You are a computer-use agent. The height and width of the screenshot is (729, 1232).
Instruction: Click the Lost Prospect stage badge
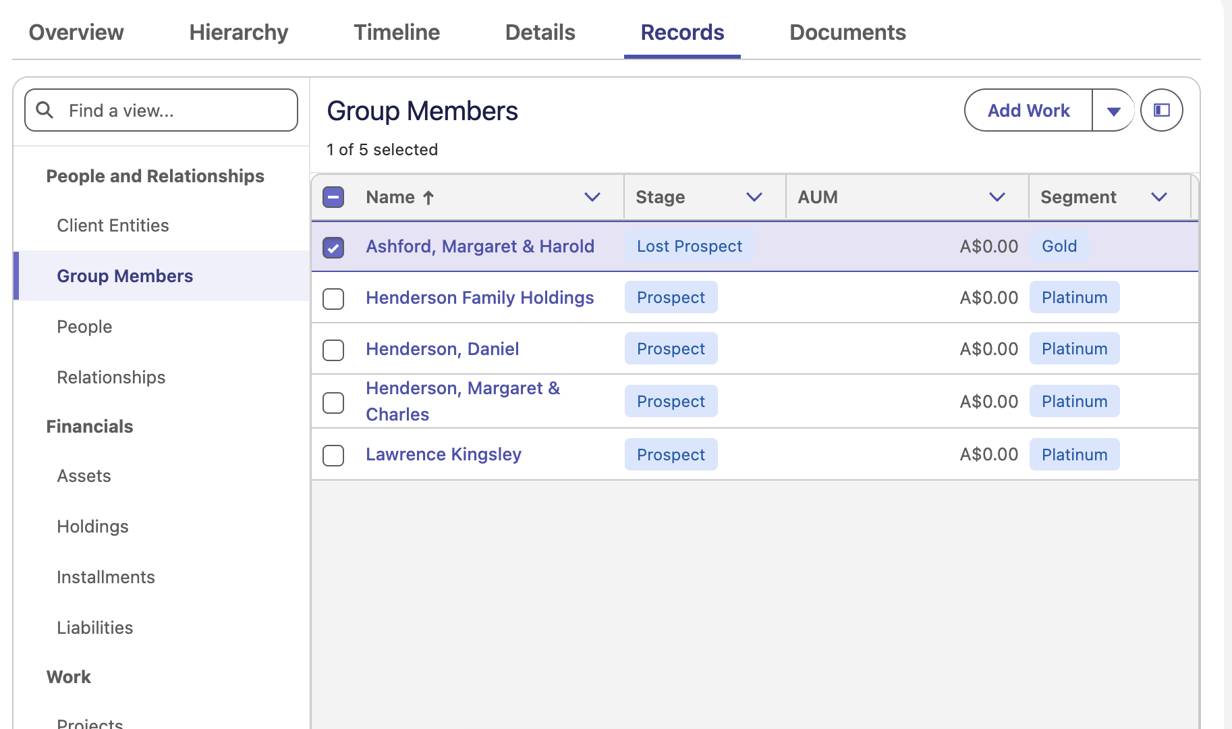tap(690, 246)
